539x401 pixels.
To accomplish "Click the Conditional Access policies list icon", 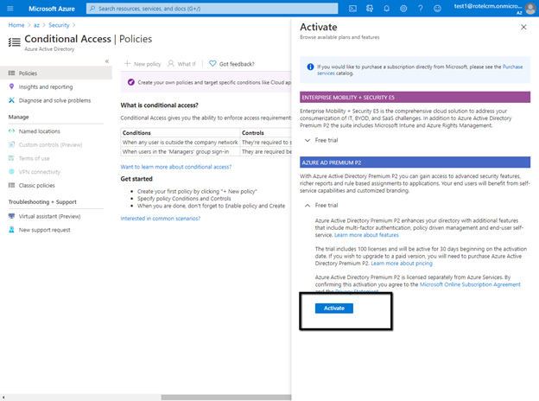I will pos(15,42).
